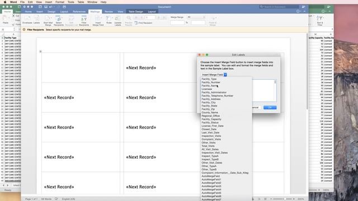Click the Apple menu icon
This screenshot has width=358, height=201.
5,2
